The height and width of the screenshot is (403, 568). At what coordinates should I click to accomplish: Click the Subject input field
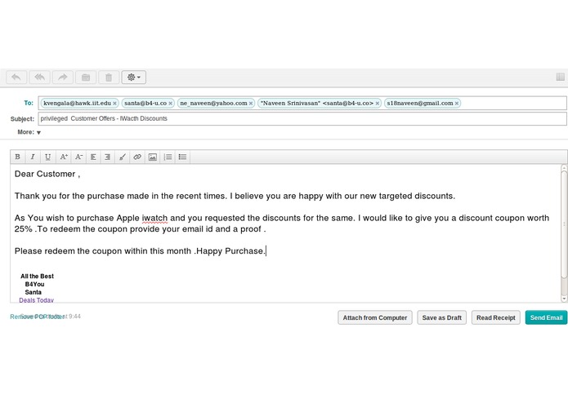302,119
